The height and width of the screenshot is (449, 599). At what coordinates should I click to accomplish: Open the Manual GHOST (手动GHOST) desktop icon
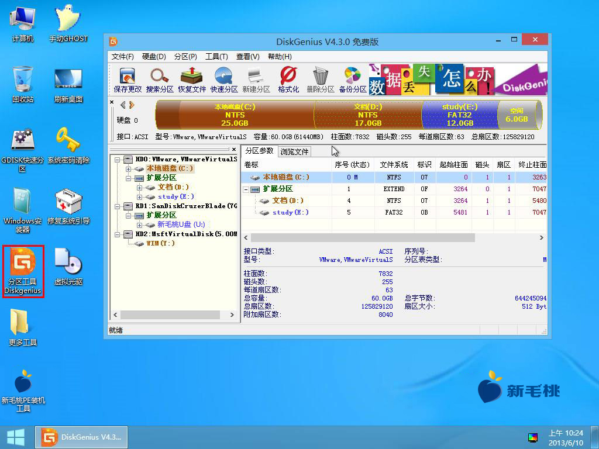68,23
